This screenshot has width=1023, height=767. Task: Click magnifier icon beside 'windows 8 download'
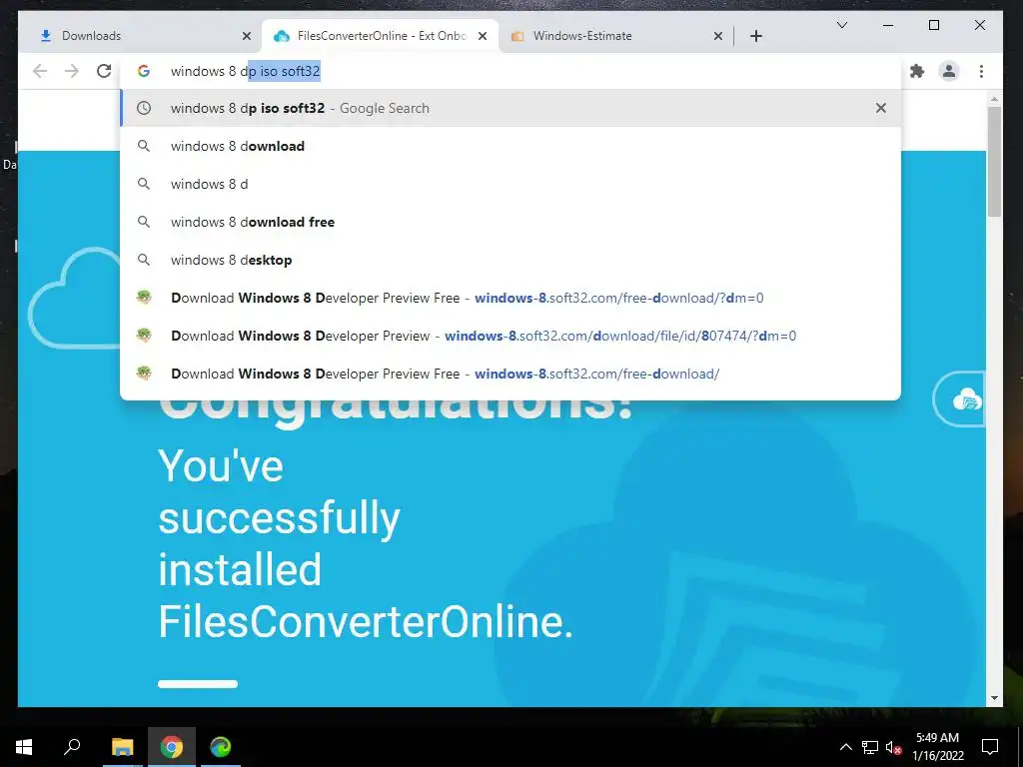pyautogui.click(x=144, y=146)
